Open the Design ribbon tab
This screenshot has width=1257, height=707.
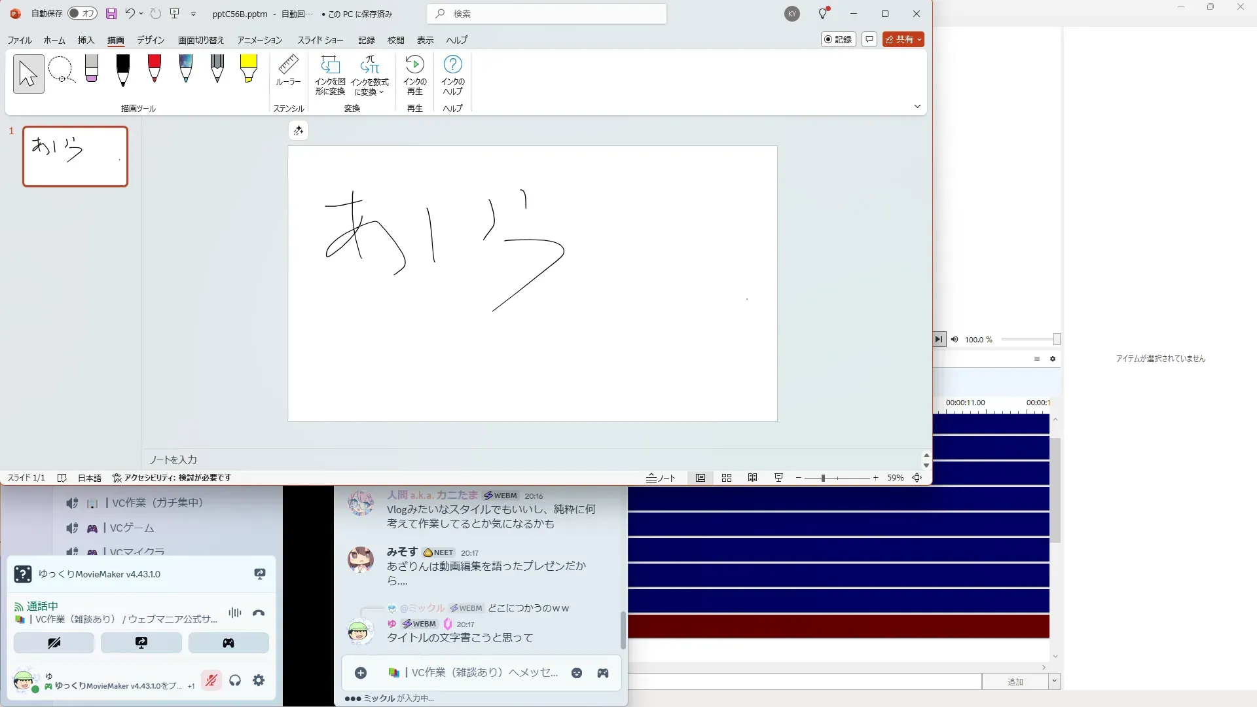[x=151, y=40]
